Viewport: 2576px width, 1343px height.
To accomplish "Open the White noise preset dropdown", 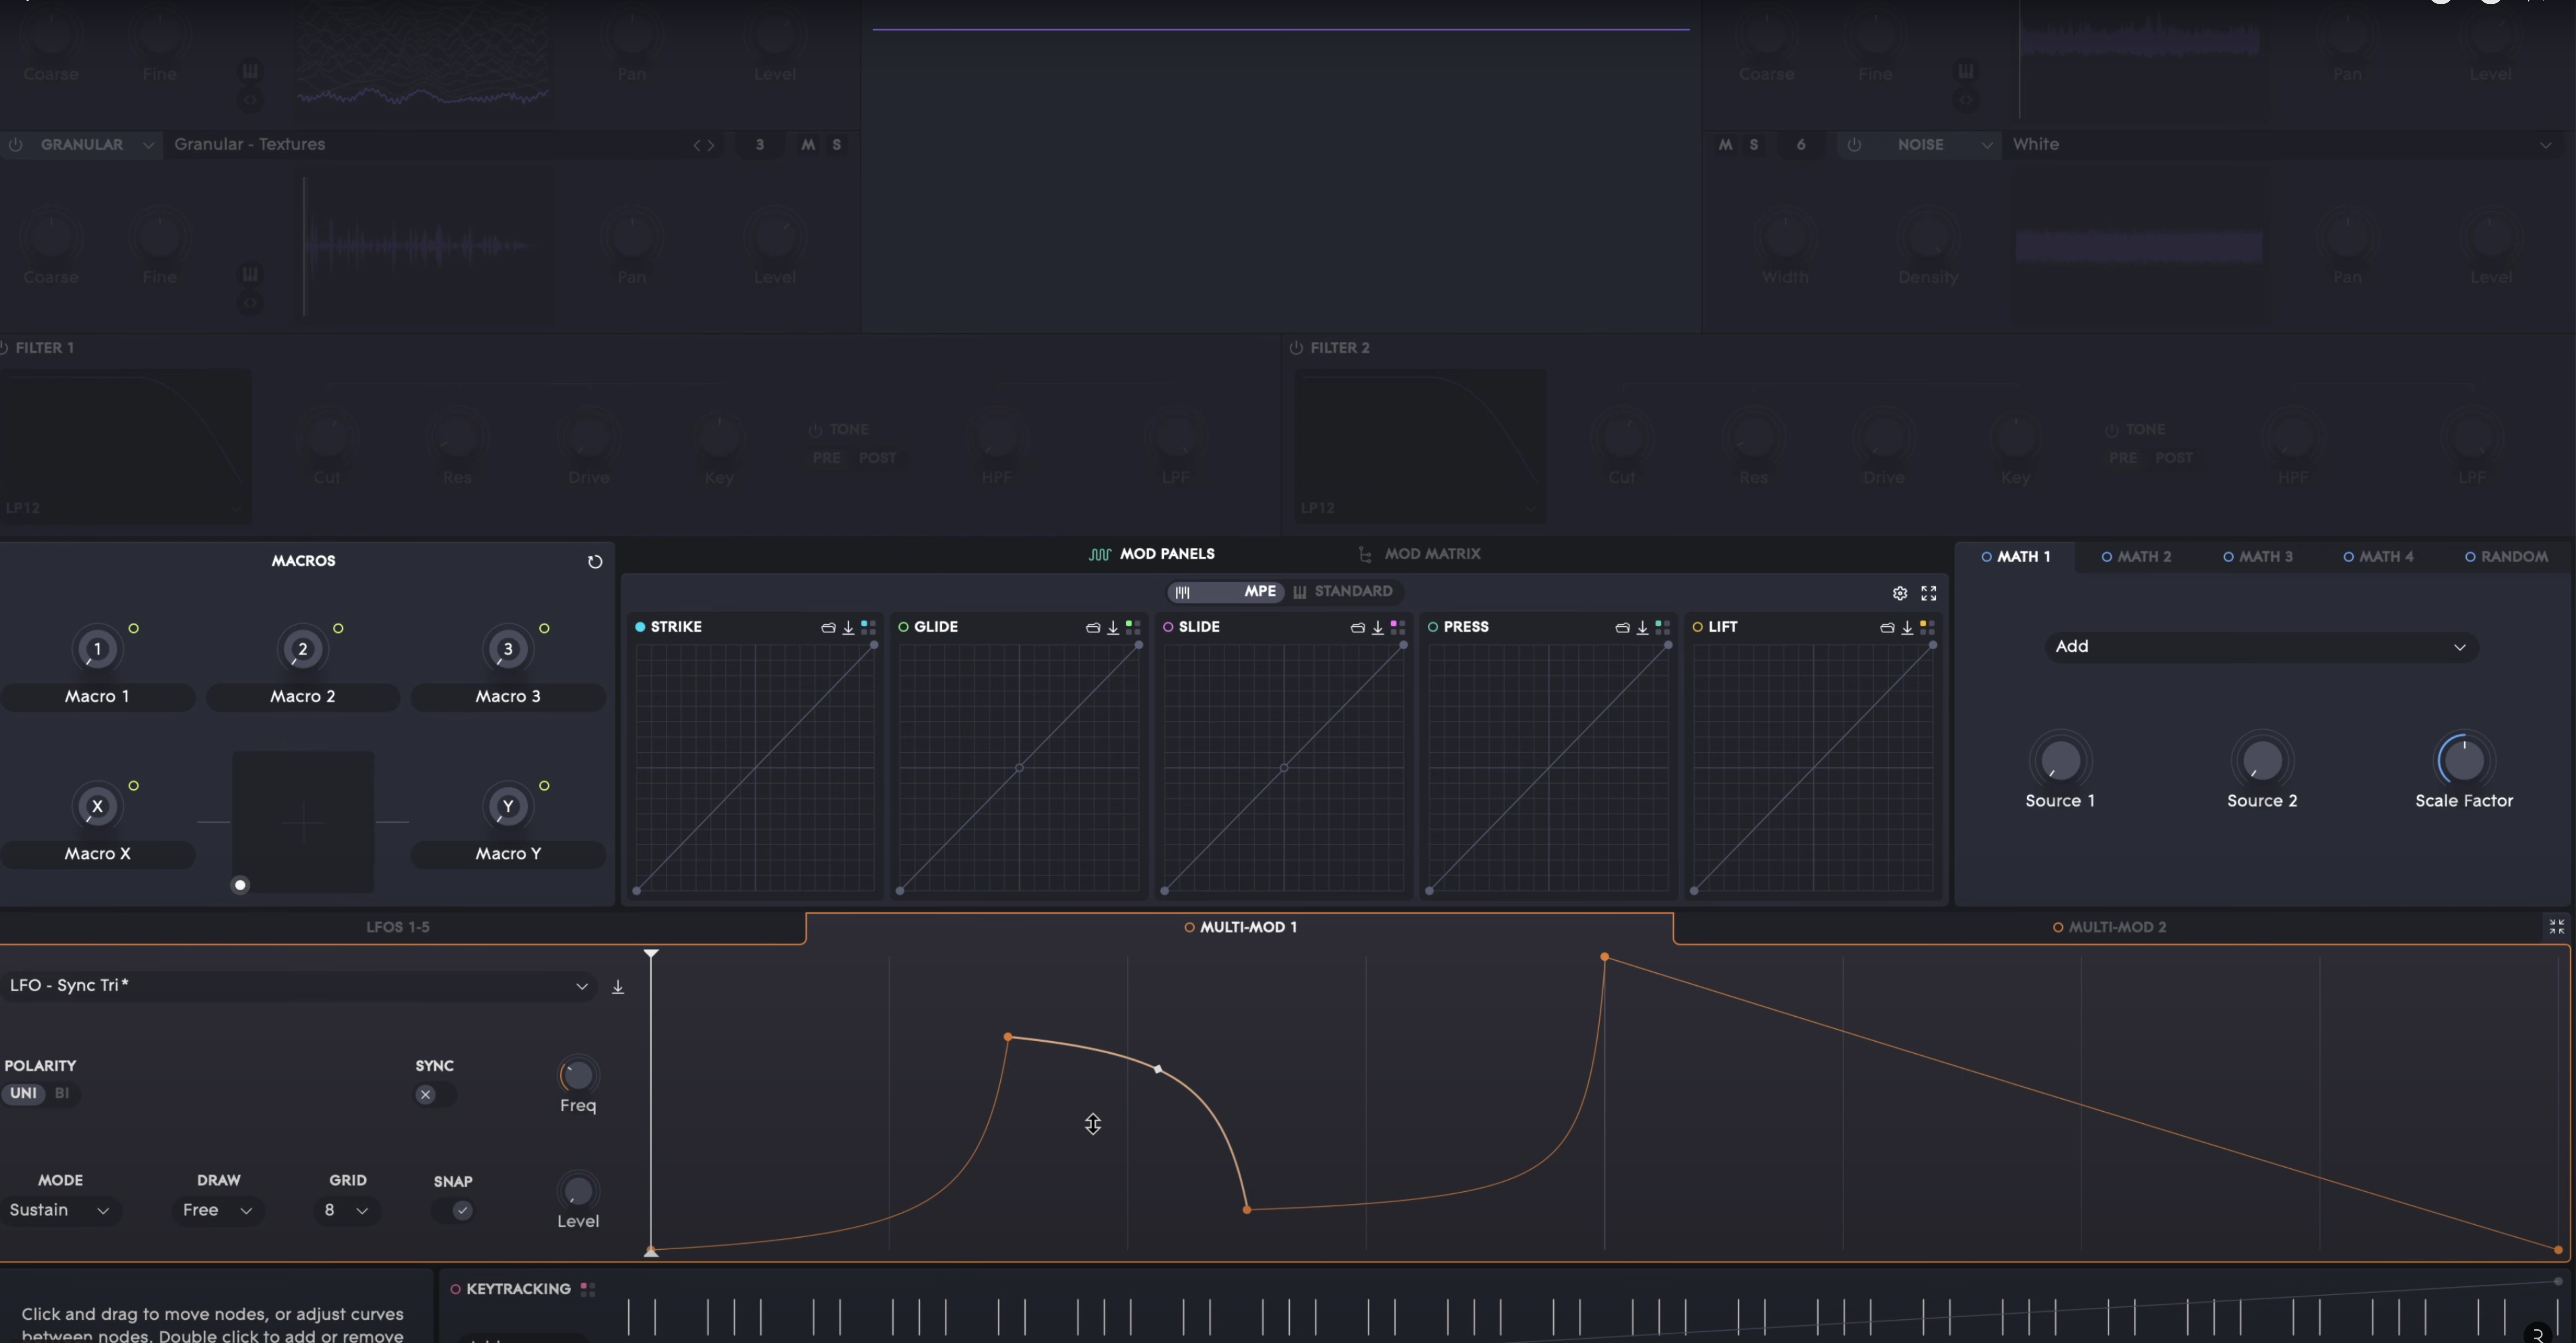I will tap(2283, 145).
